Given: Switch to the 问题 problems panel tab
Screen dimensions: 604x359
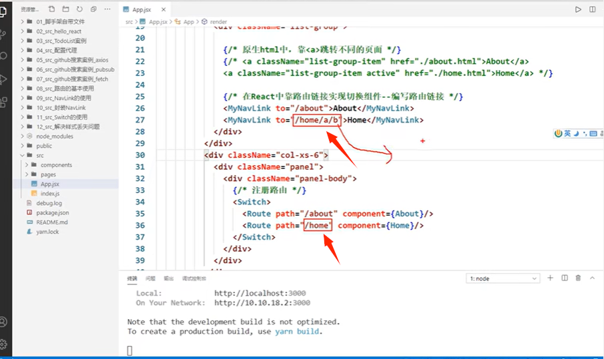Looking at the screenshot, I should 151,278.
